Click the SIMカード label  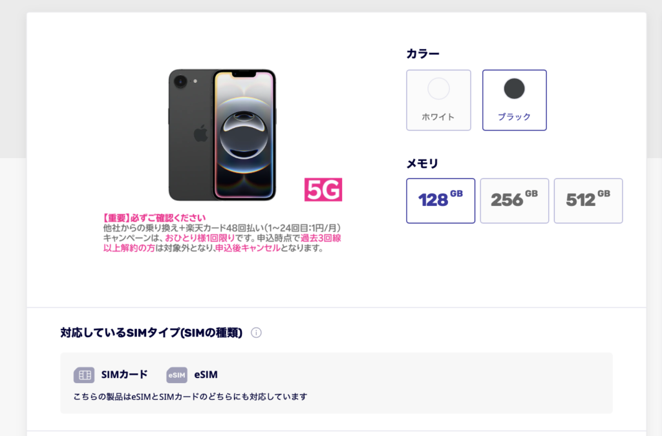pos(125,375)
